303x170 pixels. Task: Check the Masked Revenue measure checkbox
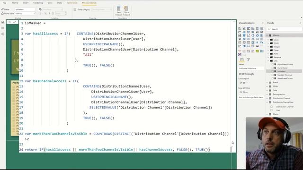273,75
